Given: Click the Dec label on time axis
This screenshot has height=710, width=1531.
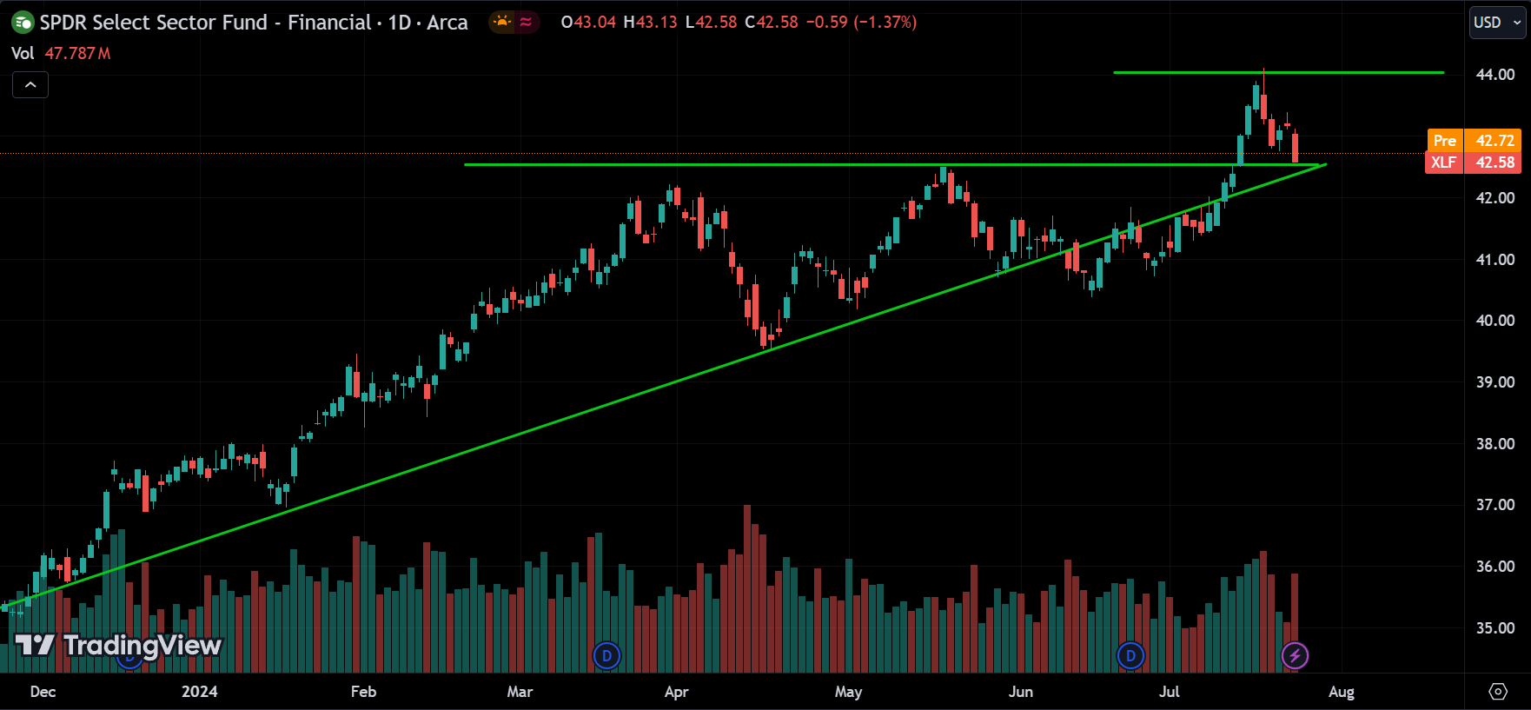Looking at the screenshot, I should [x=43, y=692].
